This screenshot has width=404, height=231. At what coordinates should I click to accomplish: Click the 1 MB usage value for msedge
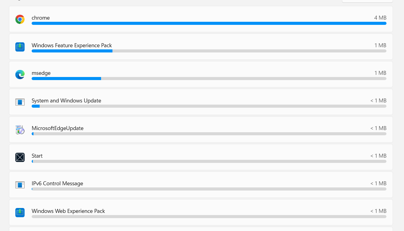[x=380, y=73]
